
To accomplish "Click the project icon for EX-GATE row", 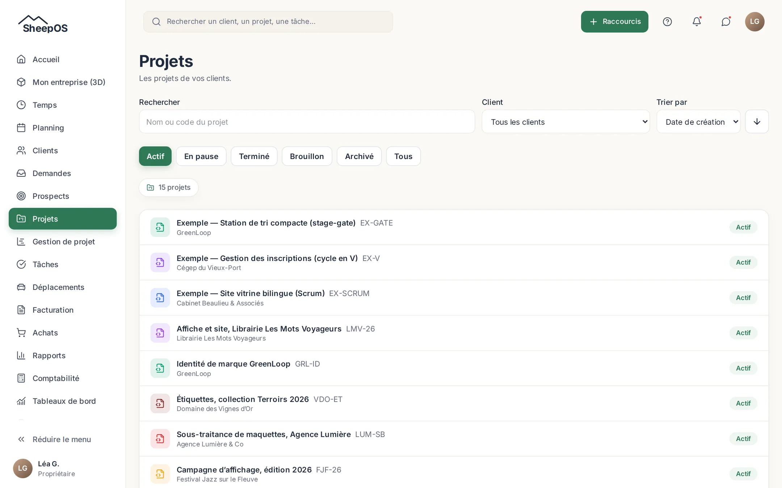I will point(160,227).
